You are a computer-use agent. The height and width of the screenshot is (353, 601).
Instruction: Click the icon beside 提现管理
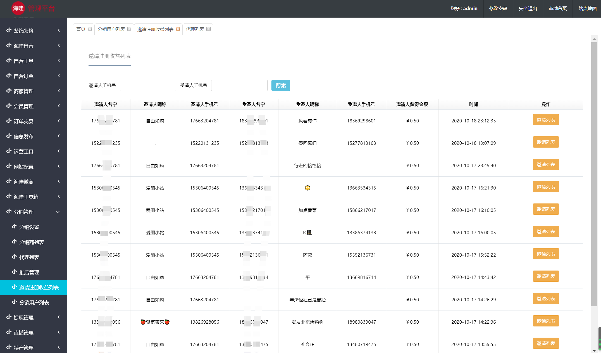pos(9,317)
